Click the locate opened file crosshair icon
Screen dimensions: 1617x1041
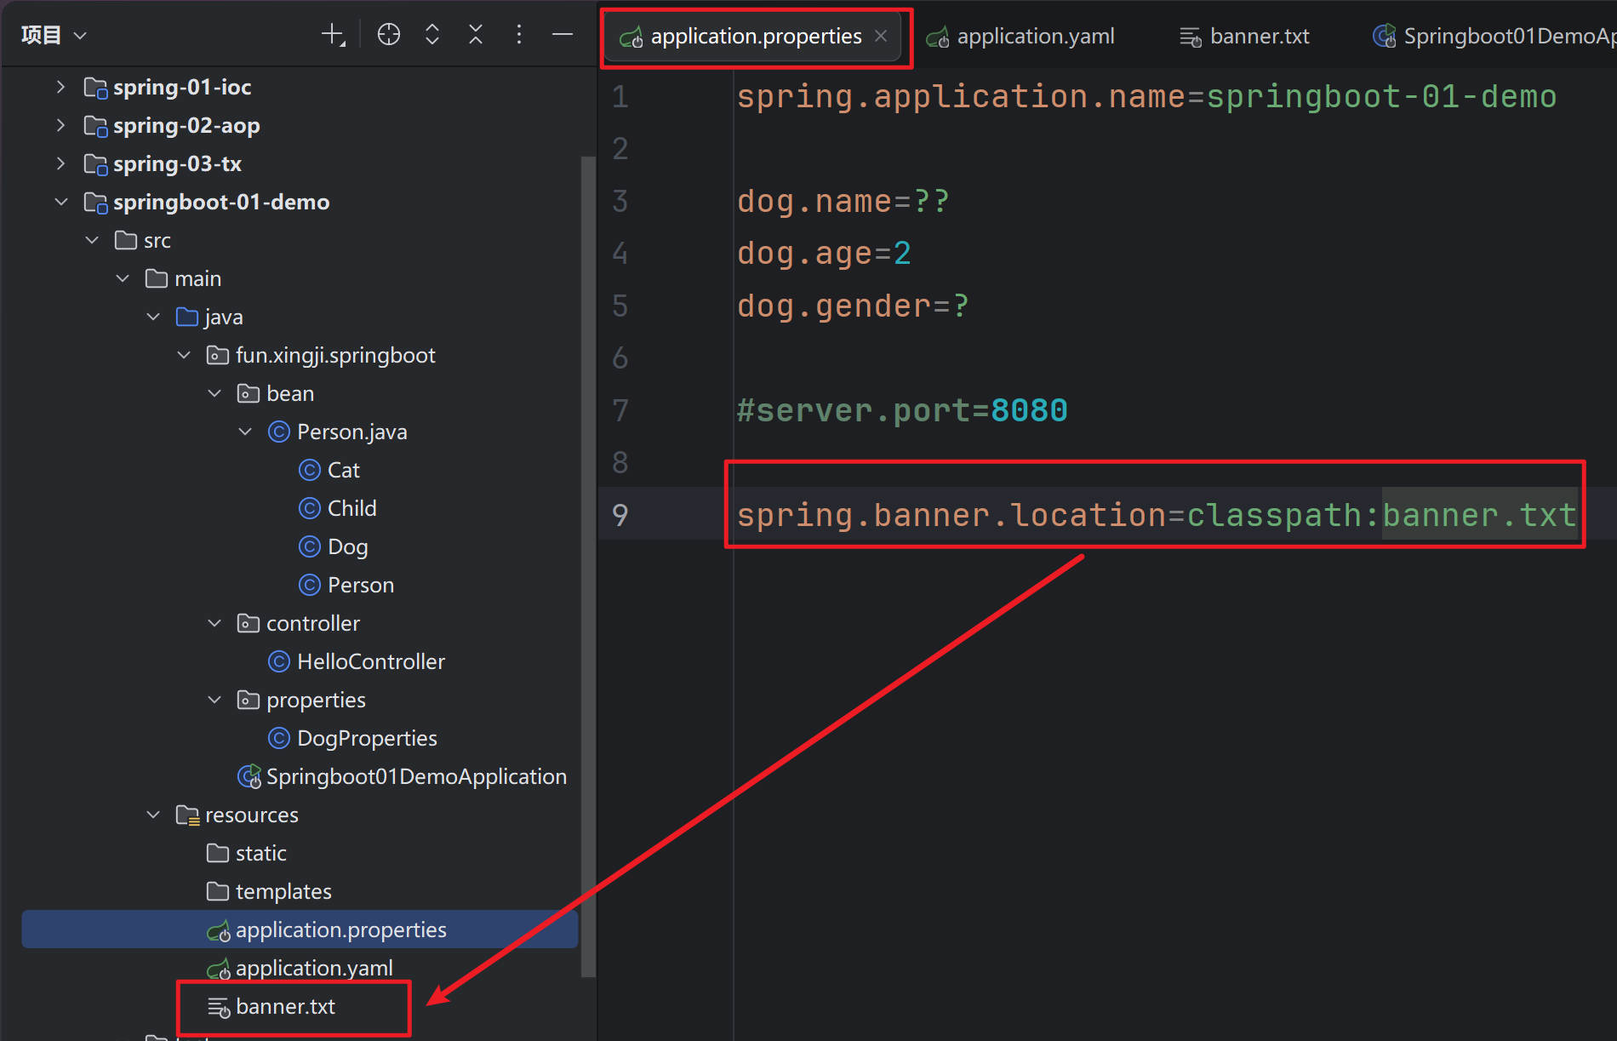click(x=389, y=35)
